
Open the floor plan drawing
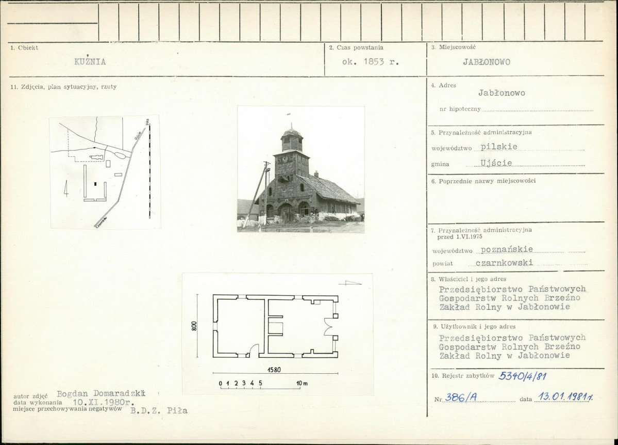(x=277, y=333)
